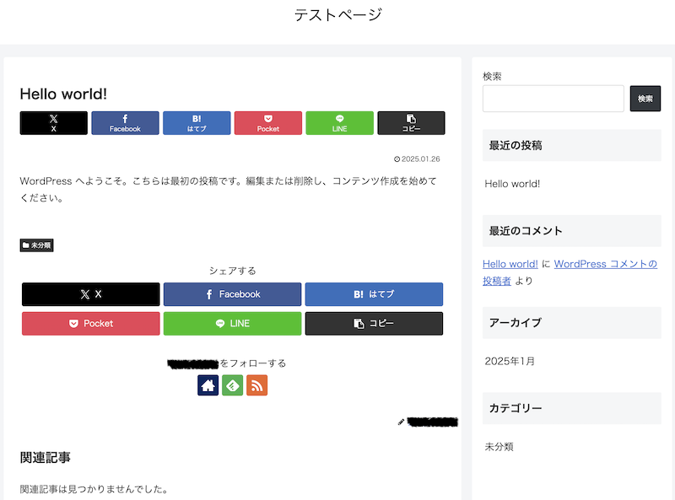
Task: Open the 未分類 category tag below post
Action: click(37, 245)
